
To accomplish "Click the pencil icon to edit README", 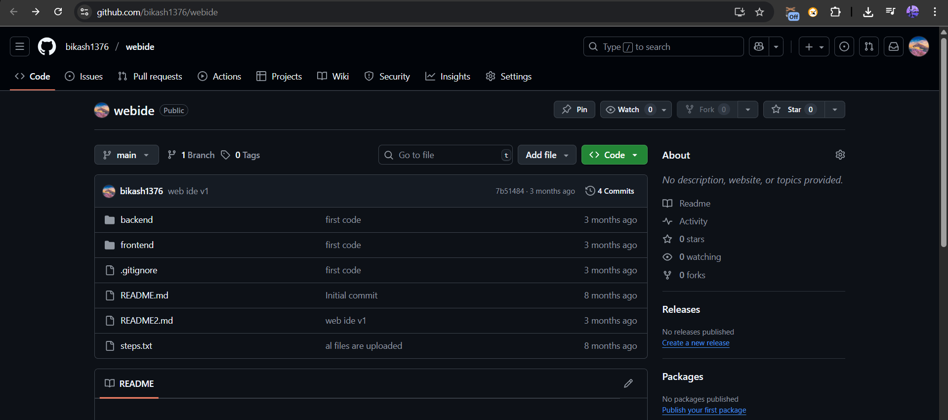I will 628,383.
